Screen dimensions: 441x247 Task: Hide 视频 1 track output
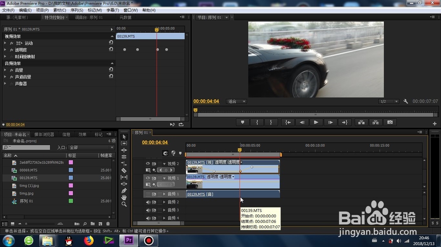tap(148, 178)
